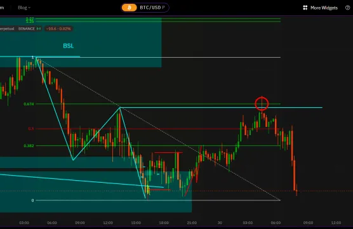Open the Blog dropdown menu
This screenshot has width=353, height=229.
pyautogui.click(x=24, y=8)
